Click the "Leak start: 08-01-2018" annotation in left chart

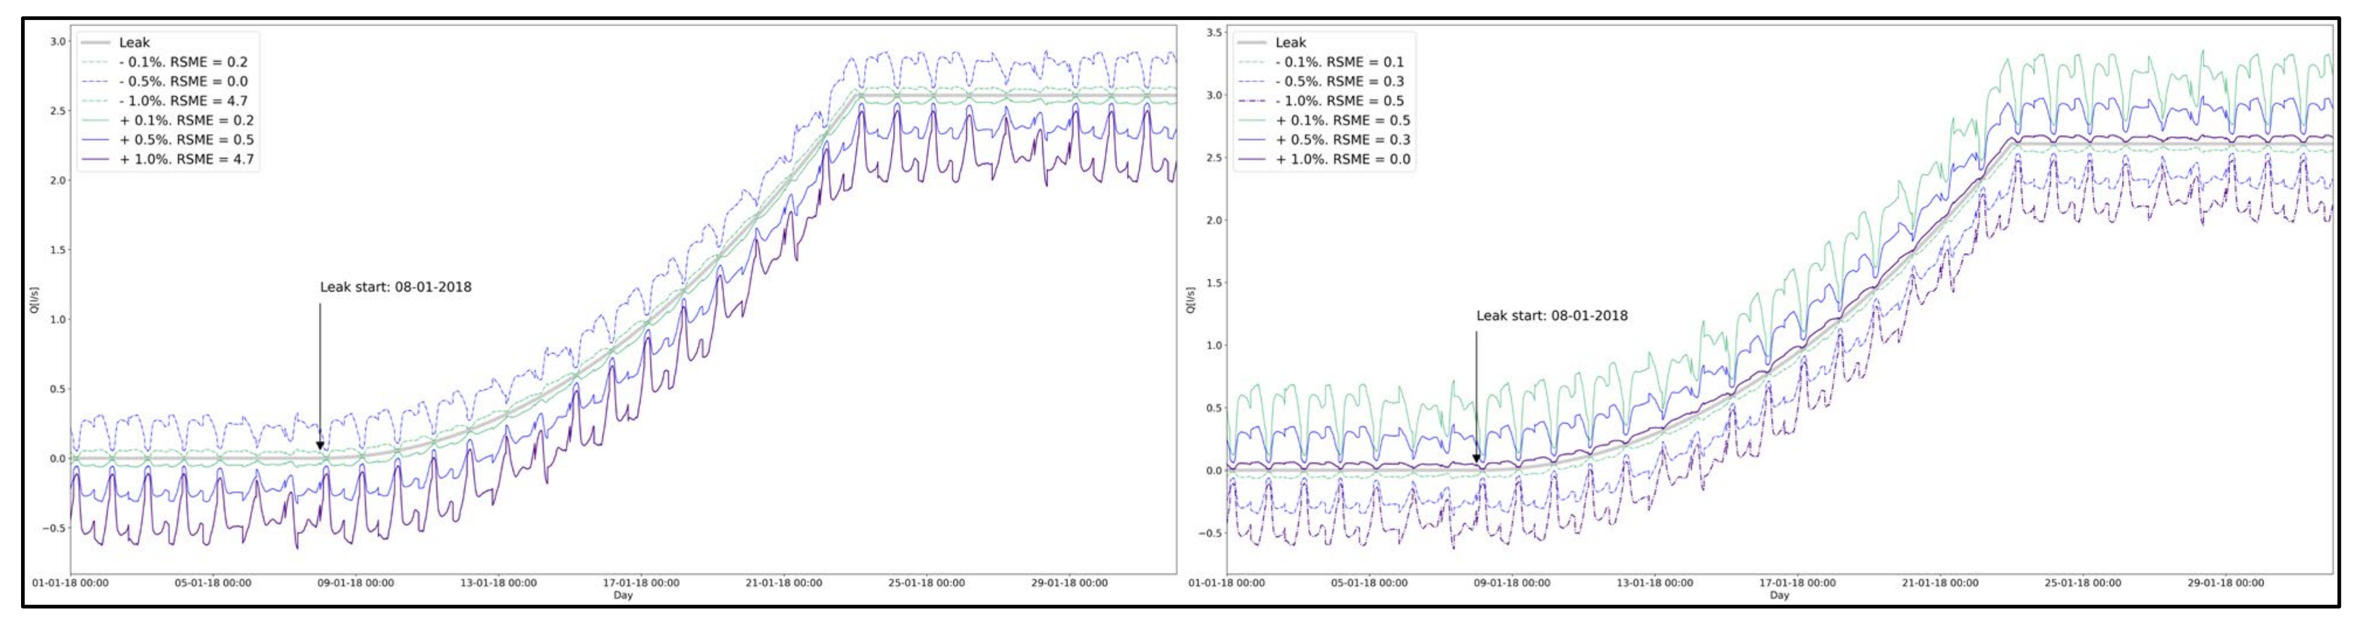pyautogui.click(x=395, y=287)
